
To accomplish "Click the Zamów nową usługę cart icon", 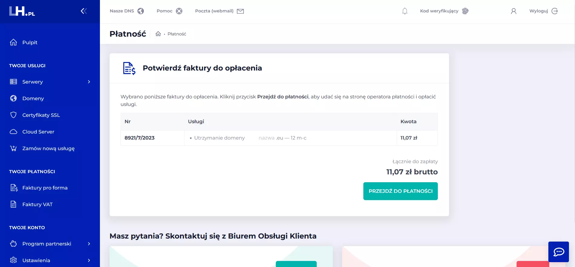I will (13, 148).
